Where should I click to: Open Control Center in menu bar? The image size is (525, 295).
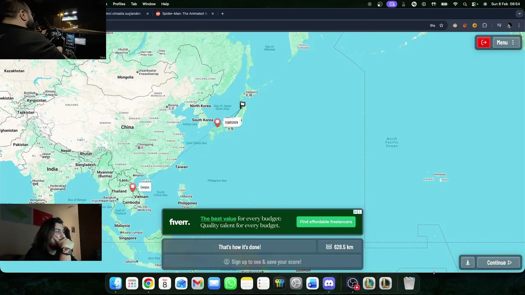click(475, 4)
